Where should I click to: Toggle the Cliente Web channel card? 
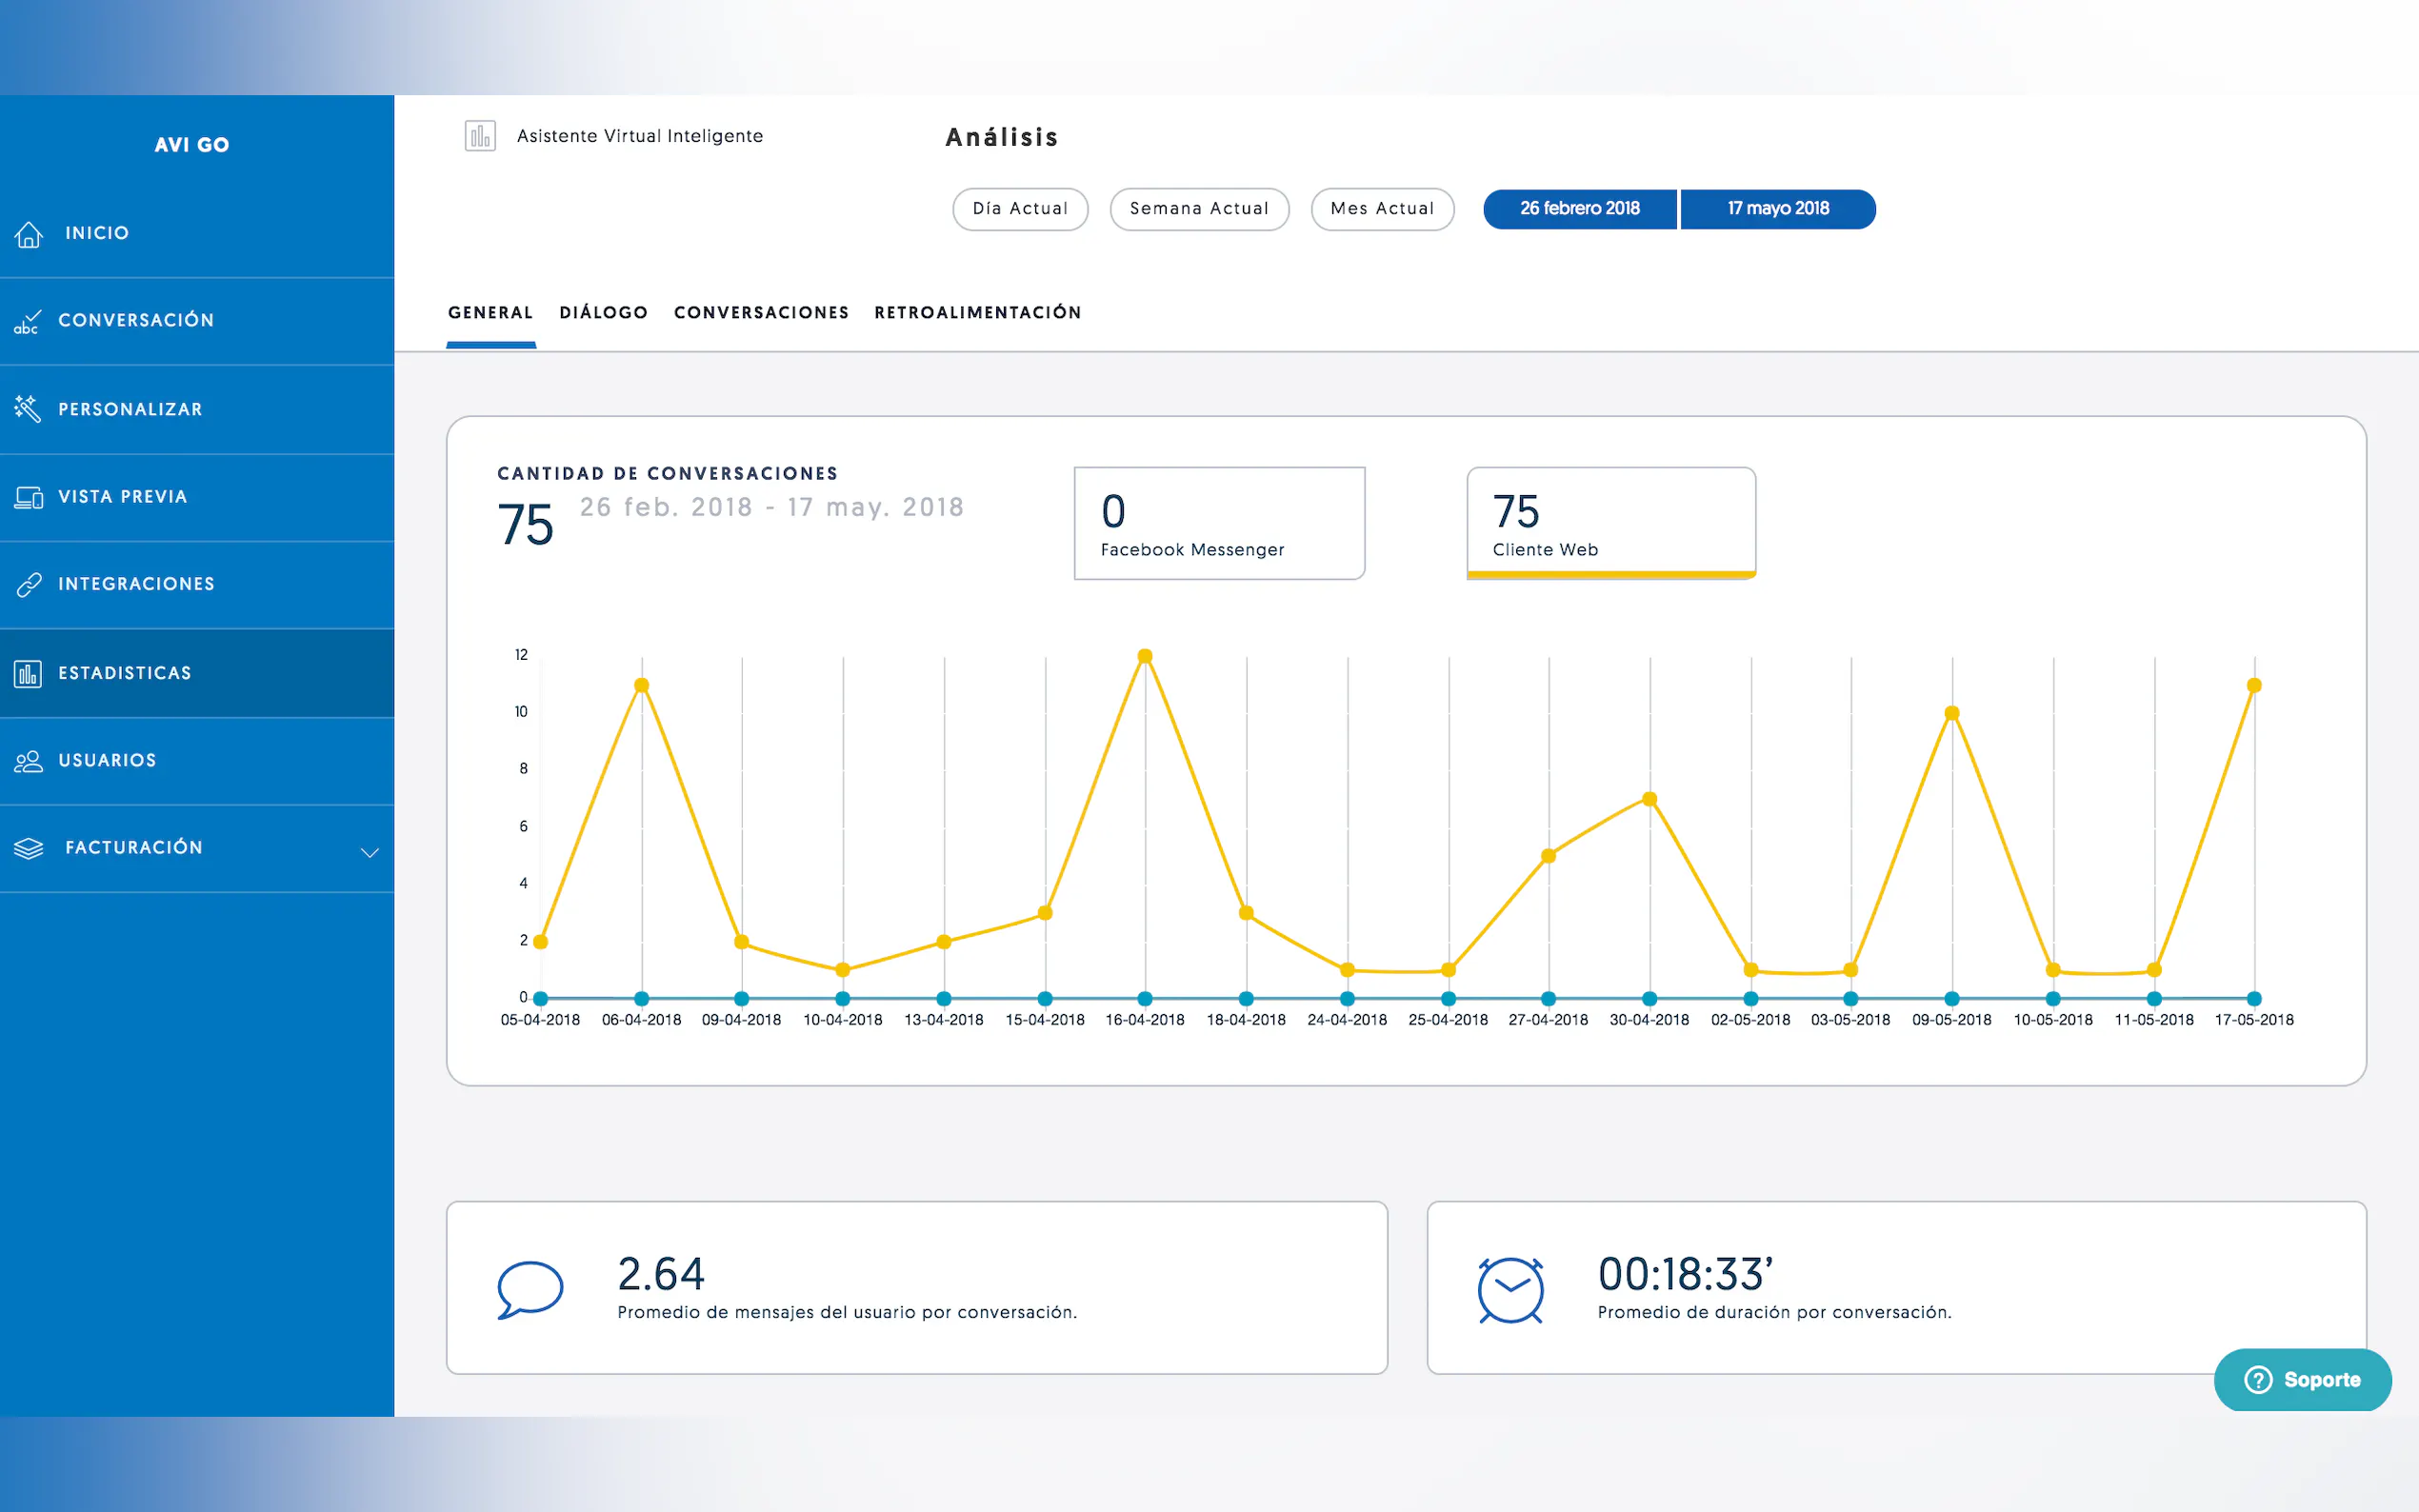pos(1610,523)
